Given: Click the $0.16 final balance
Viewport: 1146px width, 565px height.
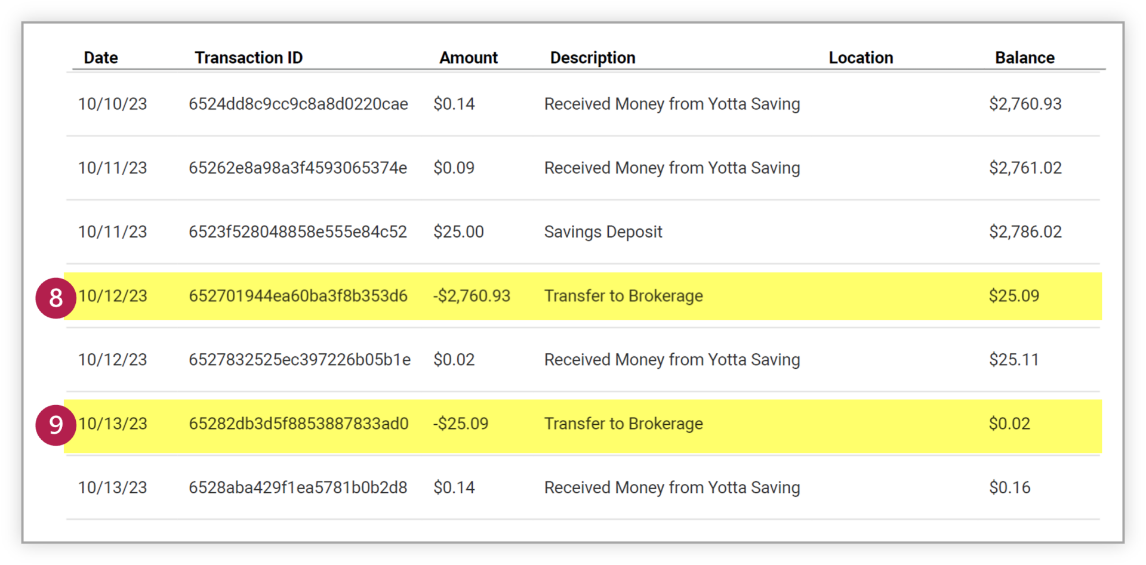Looking at the screenshot, I should [1009, 487].
